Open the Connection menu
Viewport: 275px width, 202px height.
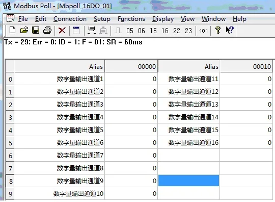pos(70,19)
